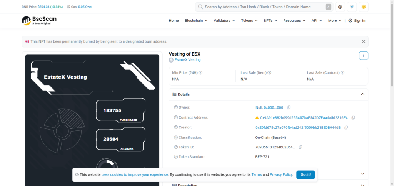Click the On-Chain (Base64) classification value
The image size is (394, 186).
point(270,138)
